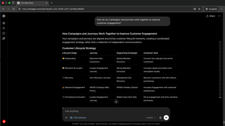Start a new chat with the compose icon
This screenshot has height=126, width=225.
pyautogui.click(x=4, y=23)
